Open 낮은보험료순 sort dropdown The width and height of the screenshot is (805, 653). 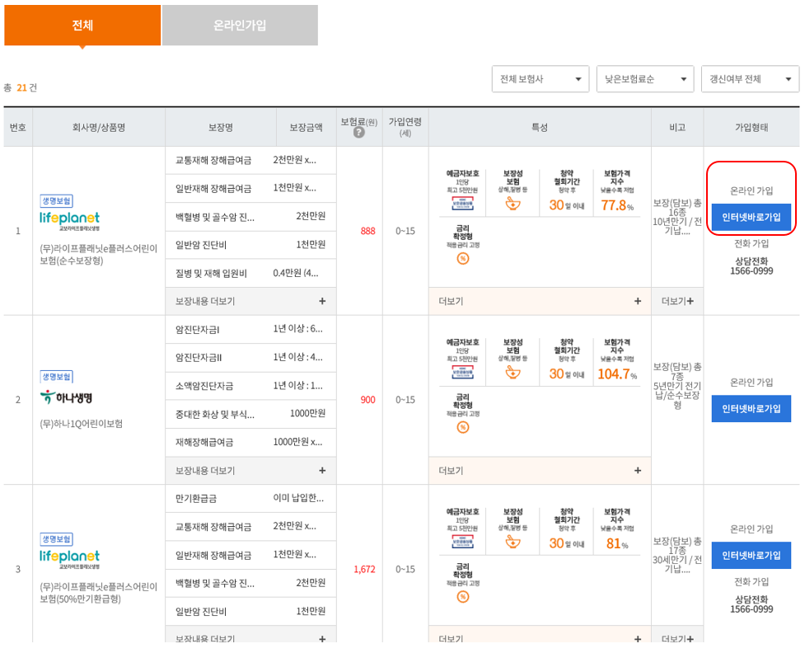(645, 79)
